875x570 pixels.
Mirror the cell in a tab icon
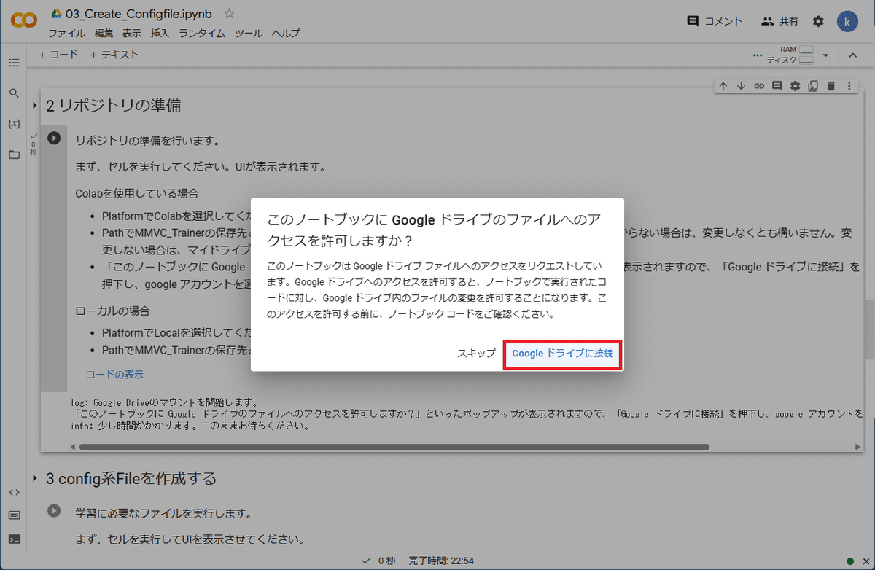pos(813,86)
